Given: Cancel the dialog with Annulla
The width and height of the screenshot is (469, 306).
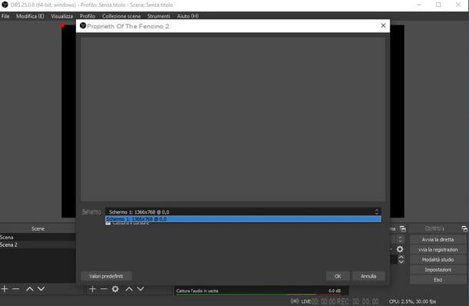Looking at the screenshot, I should pyautogui.click(x=368, y=276).
